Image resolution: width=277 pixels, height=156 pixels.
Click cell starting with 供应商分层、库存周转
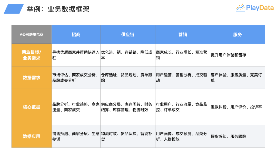coord(128,107)
